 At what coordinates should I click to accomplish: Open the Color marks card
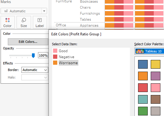click(x=8, y=22)
